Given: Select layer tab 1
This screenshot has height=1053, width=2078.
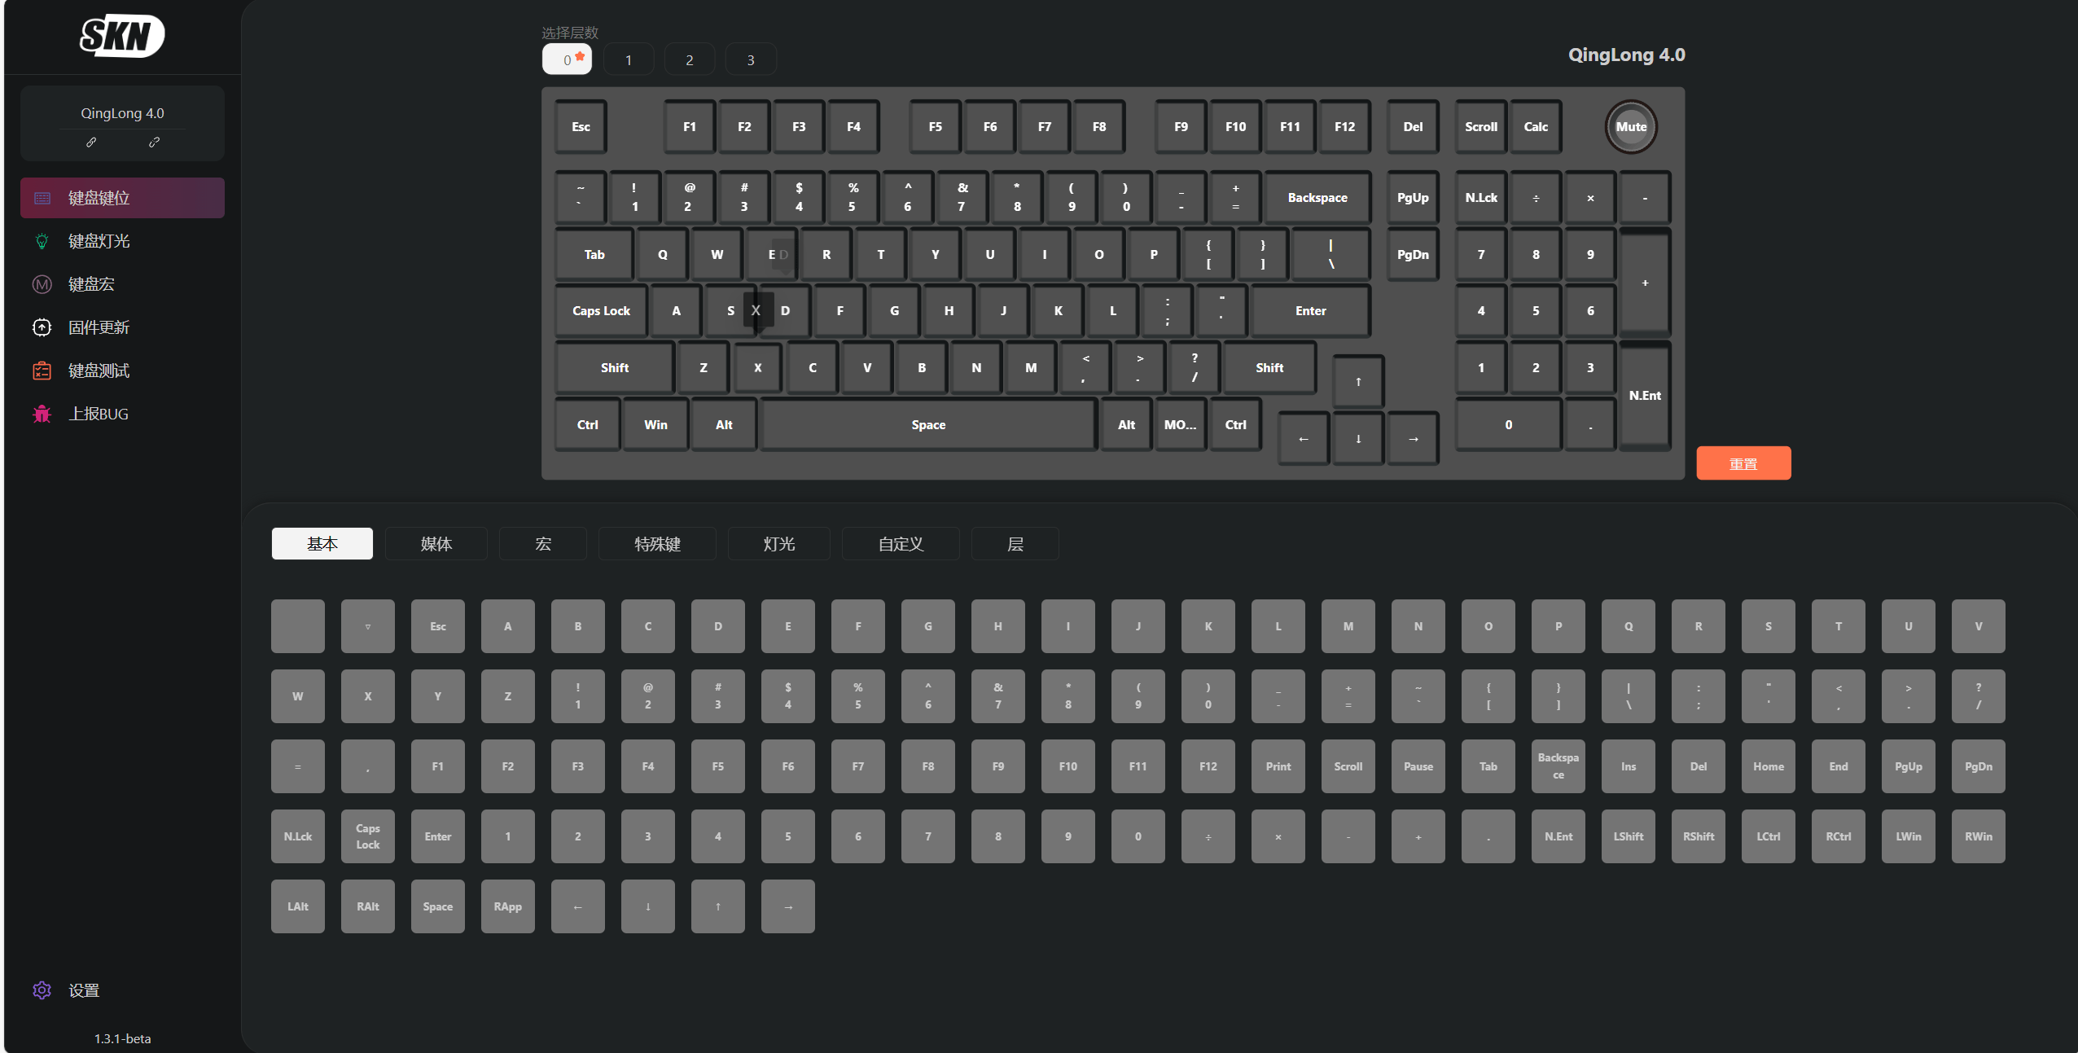Looking at the screenshot, I should [627, 59].
